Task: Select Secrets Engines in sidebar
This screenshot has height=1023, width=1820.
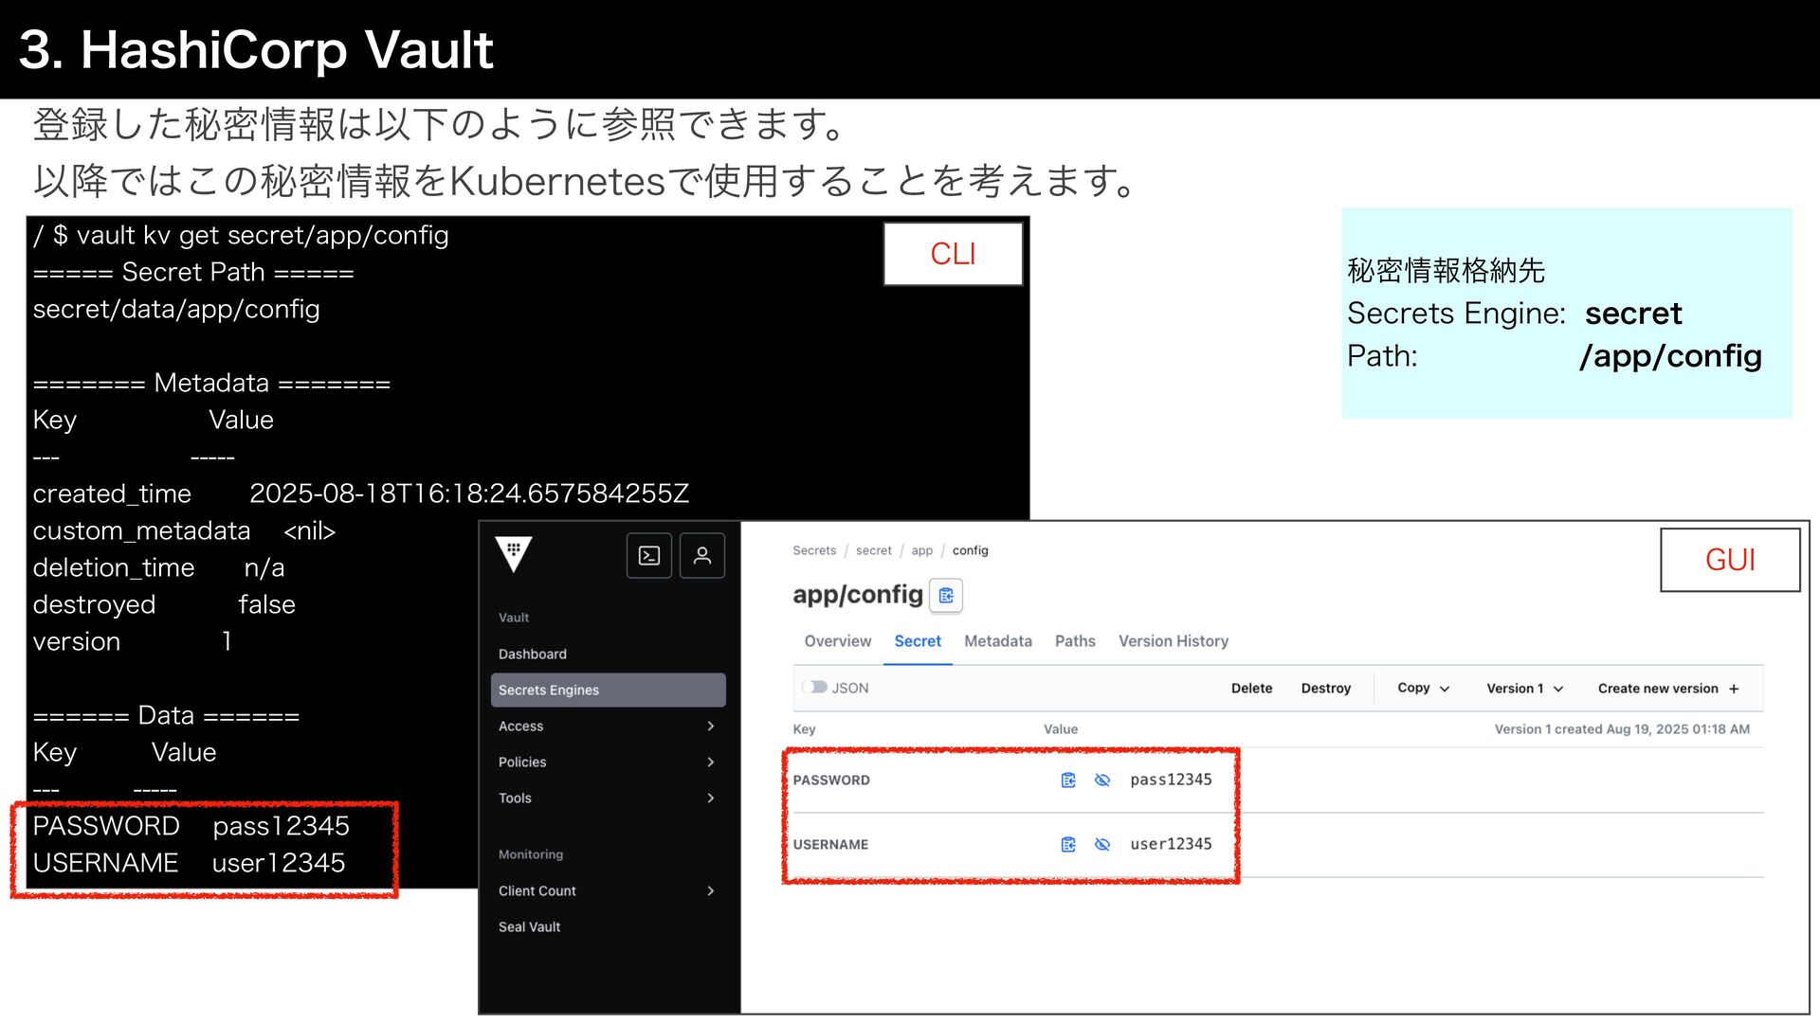Action: tap(609, 691)
